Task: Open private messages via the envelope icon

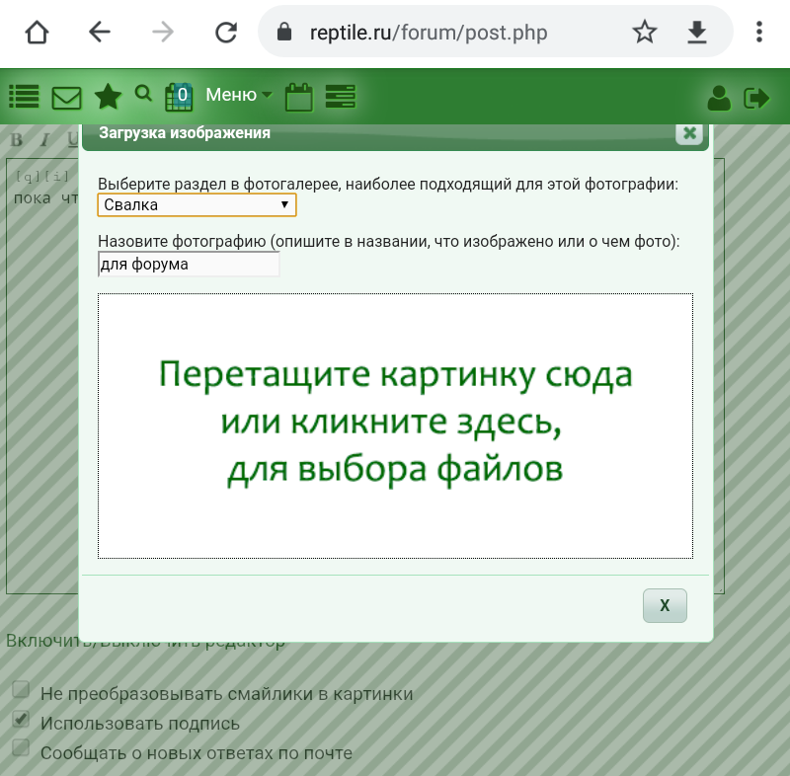Action: click(65, 96)
